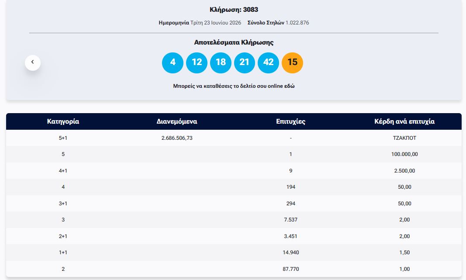Click the 'Κλήρωση: 3083' heading
Image resolution: width=466 pixels, height=280 pixels.
click(x=234, y=10)
